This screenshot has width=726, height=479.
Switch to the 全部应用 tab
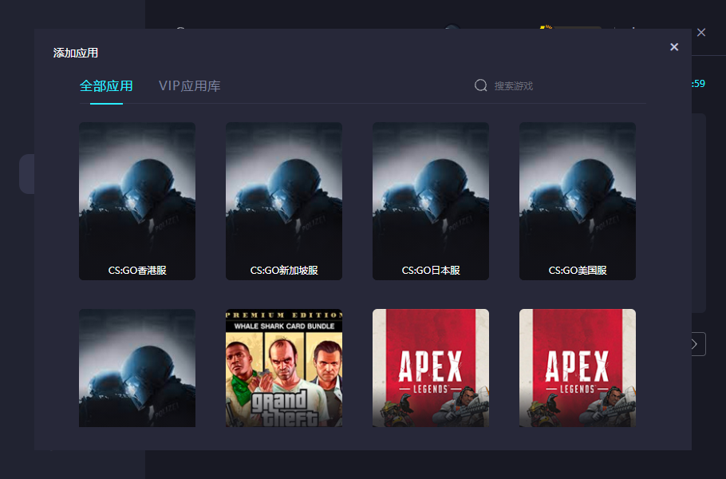pyautogui.click(x=106, y=86)
